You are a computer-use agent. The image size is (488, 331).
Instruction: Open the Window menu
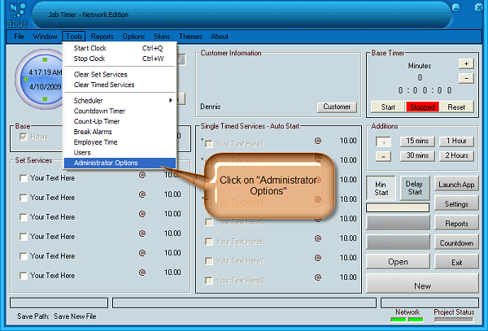click(45, 37)
